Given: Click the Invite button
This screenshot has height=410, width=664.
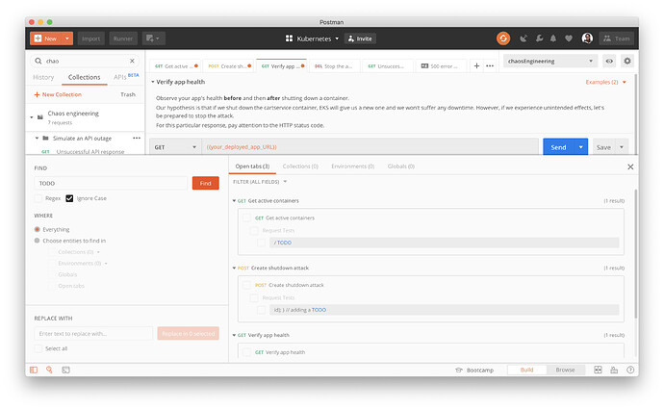Looking at the screenshot, I should pyautogui.click(x=360, y=38).
